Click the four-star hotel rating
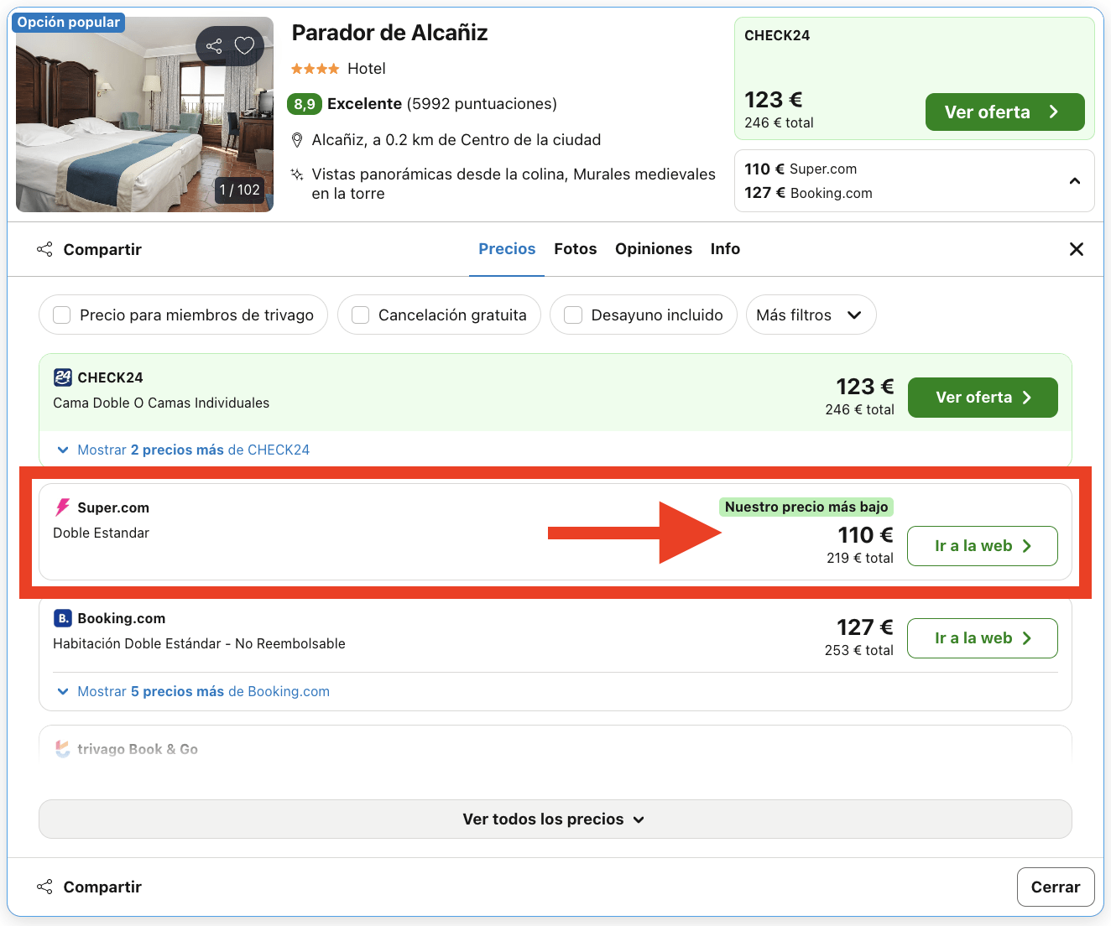The image size is (1111, 926). 316,69
